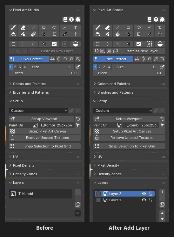Choose lasso selection tool in Before panel

[x=33, y=44]
